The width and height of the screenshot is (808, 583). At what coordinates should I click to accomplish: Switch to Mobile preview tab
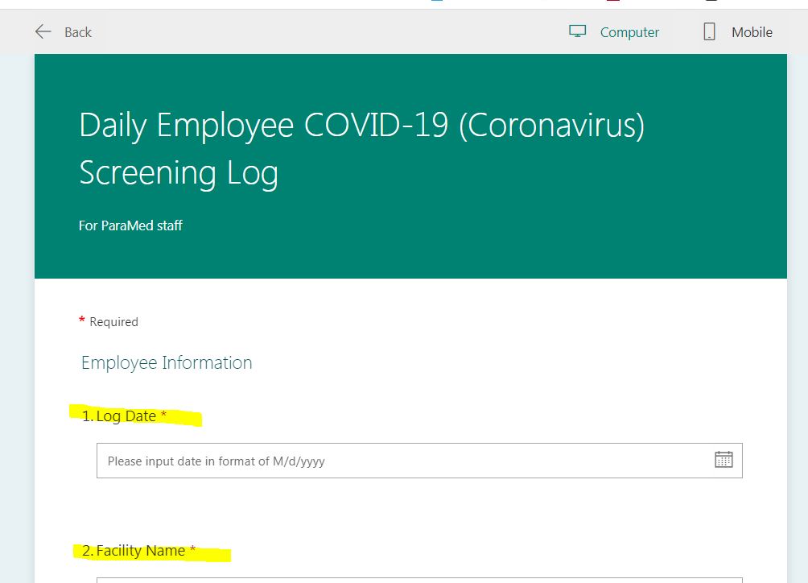[752, 32]
